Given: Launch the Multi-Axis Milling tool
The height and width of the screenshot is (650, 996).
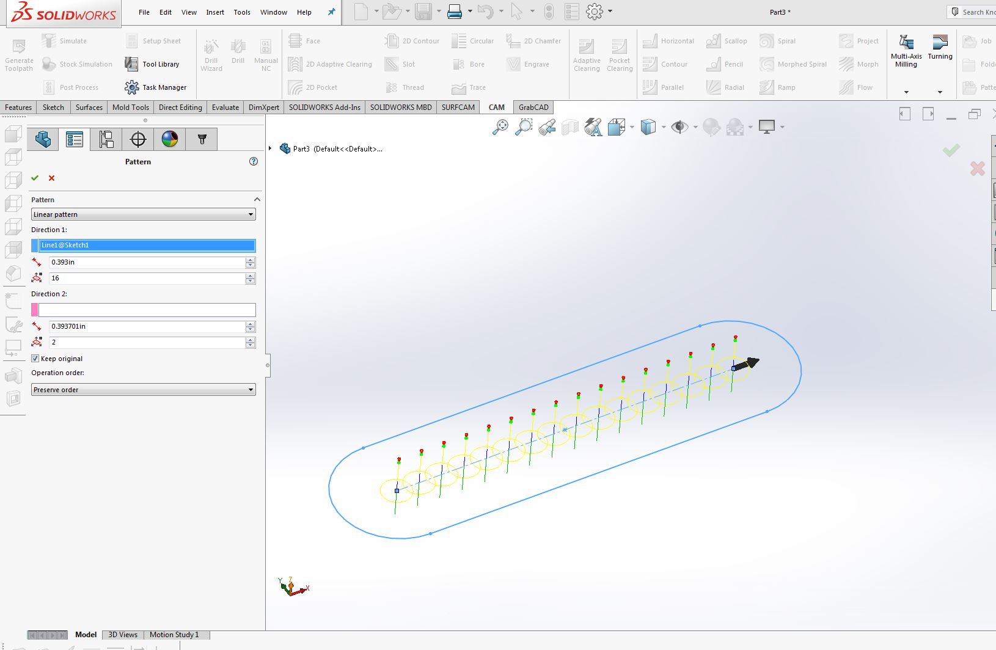Looking at the screenshot, I should pyautogui.click(x=906, y=51).
